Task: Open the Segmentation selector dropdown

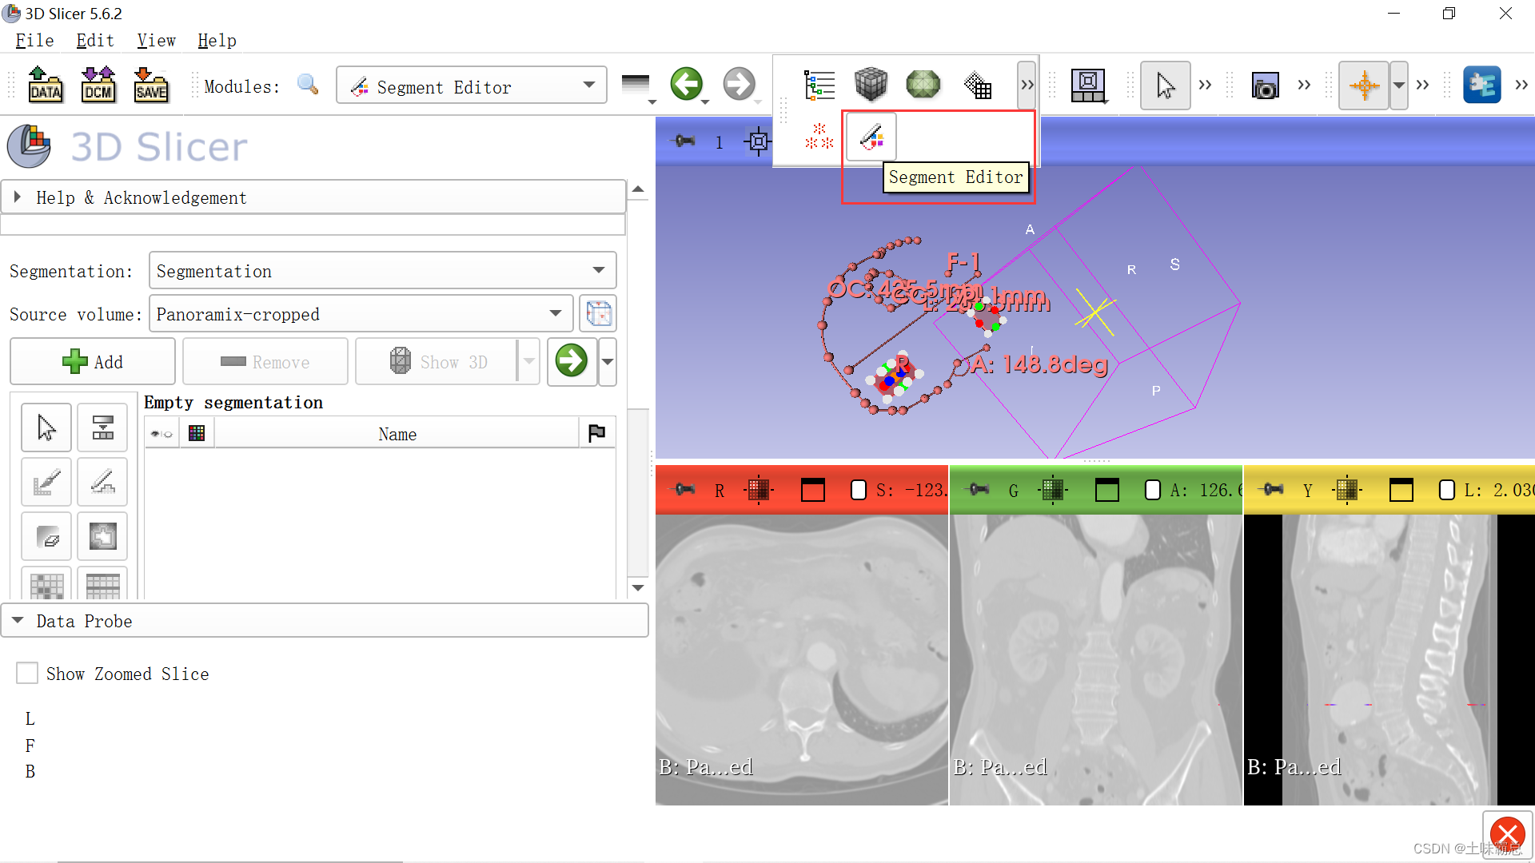Action: pyautogui.click(x=382, y=271)
